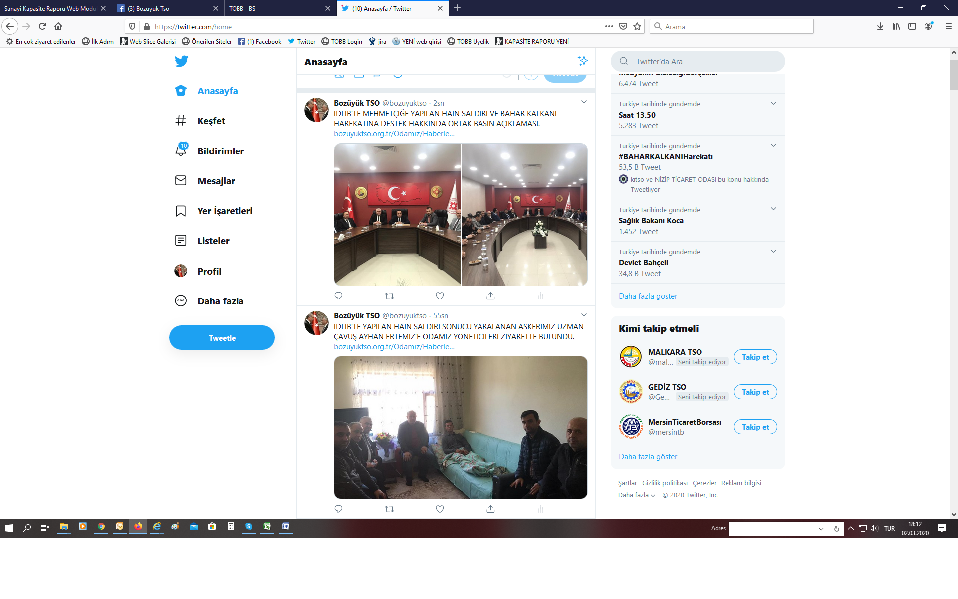Open the Firefox hamburger menu
Screen dimensions: 958x599
pyautogui.click(x=949, y=26)
